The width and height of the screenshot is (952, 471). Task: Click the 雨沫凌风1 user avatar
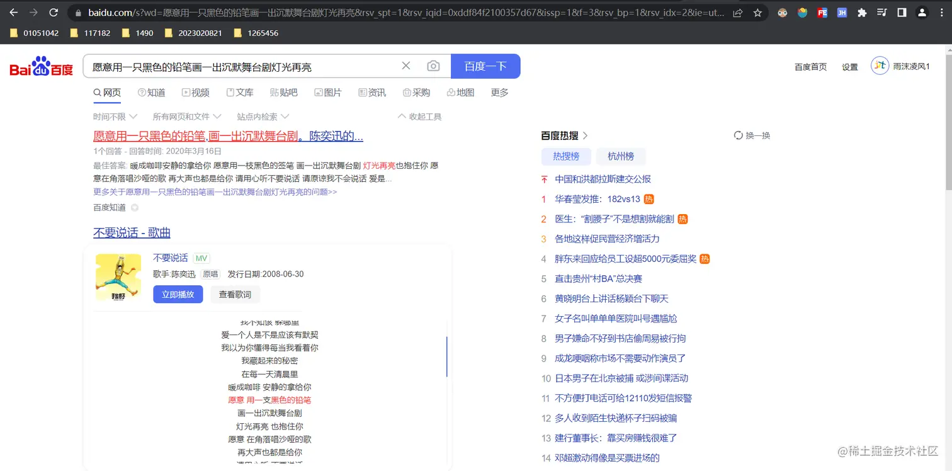880,65
